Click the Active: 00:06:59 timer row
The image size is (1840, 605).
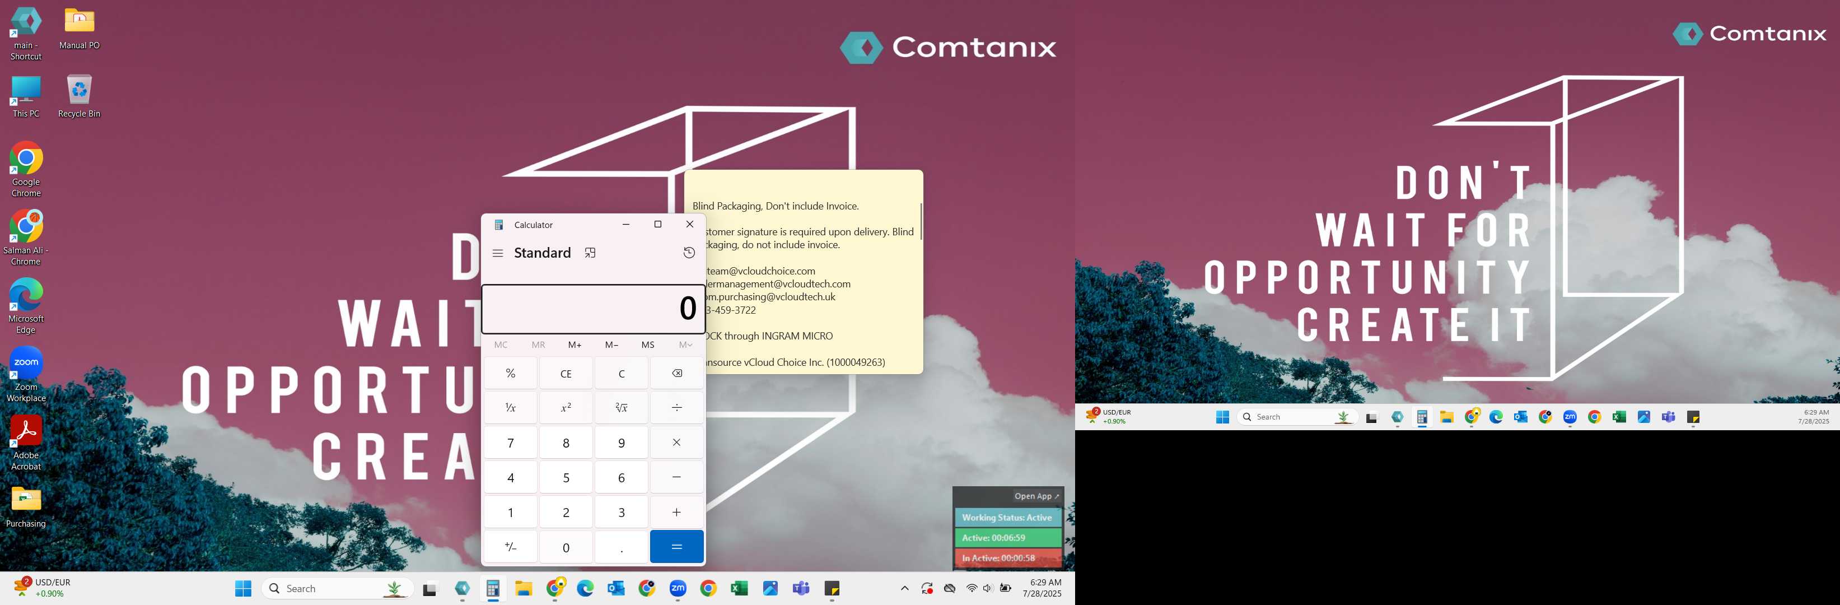pos(1008,537)
